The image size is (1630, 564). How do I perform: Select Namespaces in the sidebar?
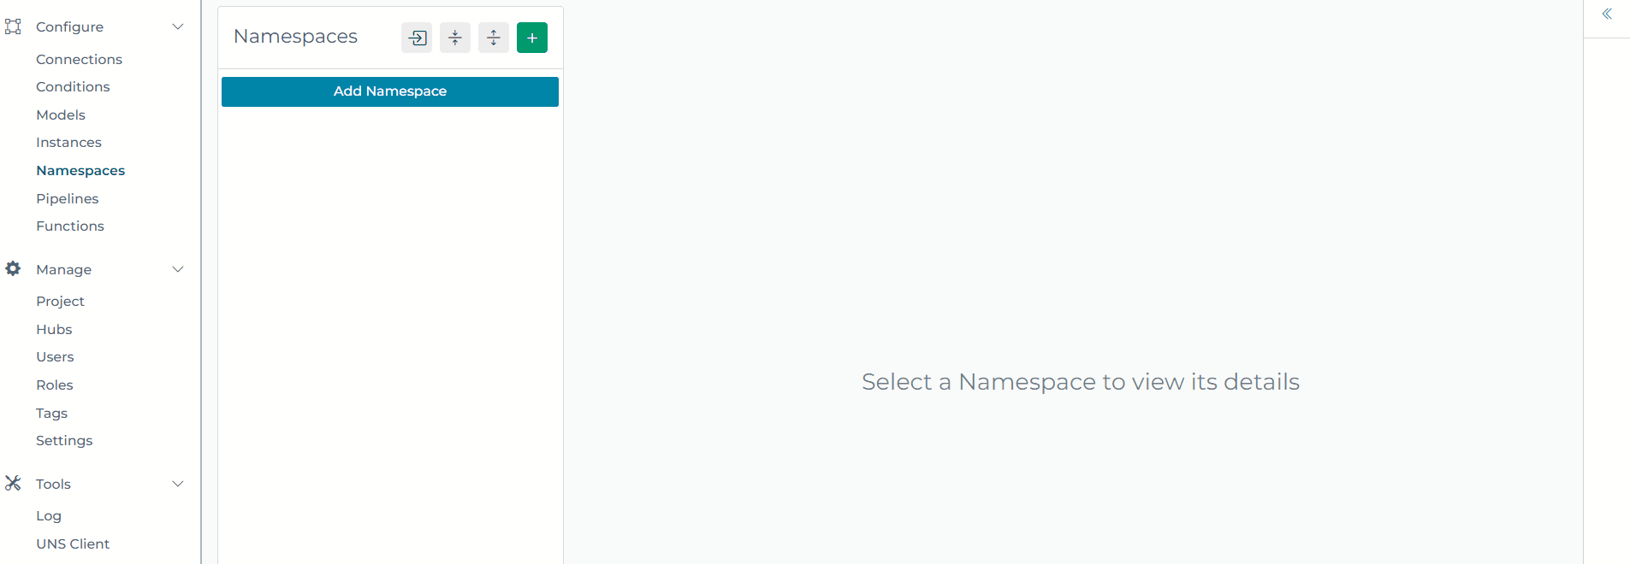[x=80, y=170]
